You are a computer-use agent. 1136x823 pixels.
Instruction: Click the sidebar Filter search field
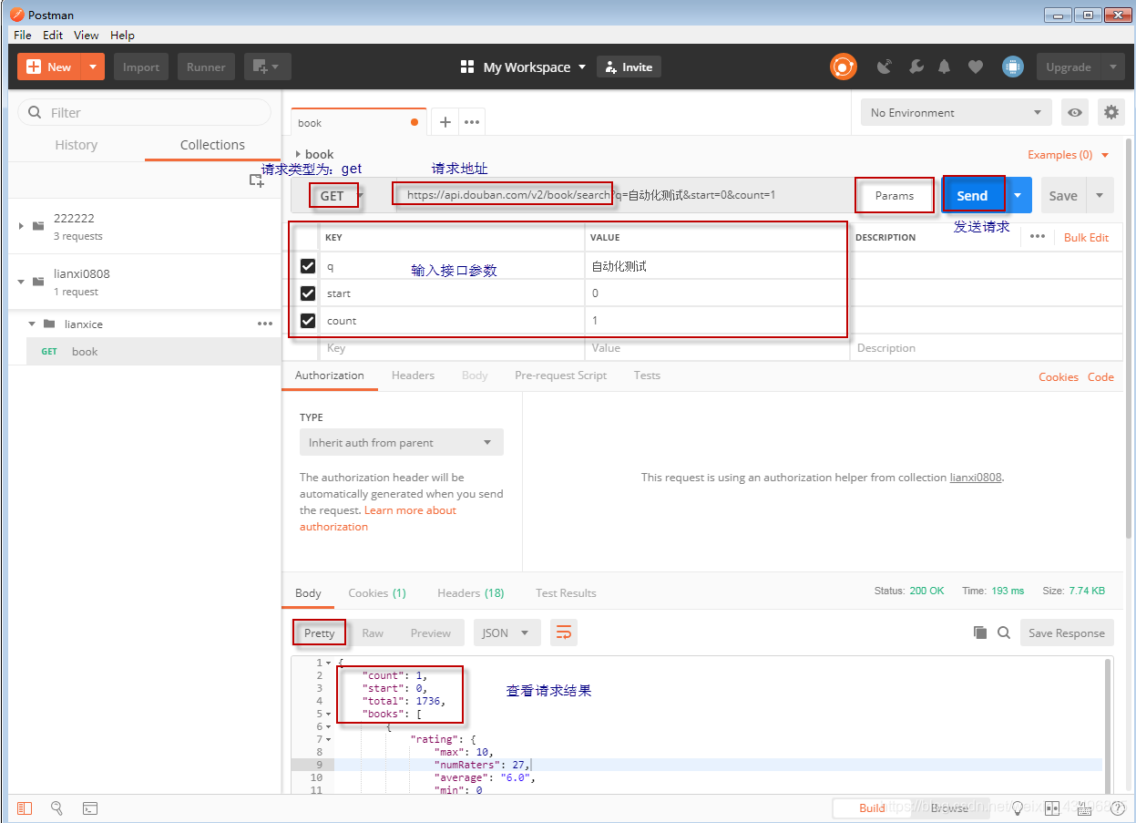point(145,112)
